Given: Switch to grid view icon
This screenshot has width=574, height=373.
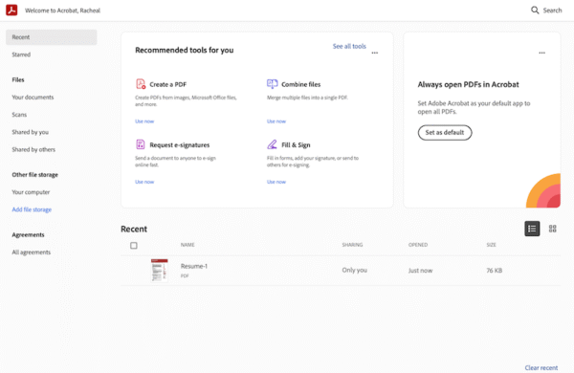Looking at the screenshot, I should pyautogui.click(x=552, y=229).
